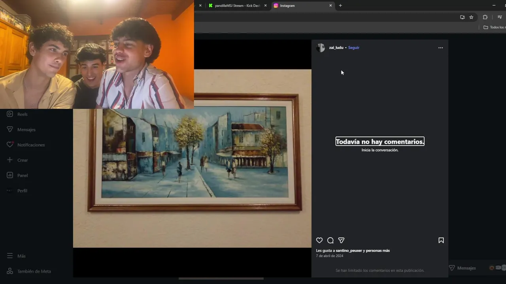Click the Notificaciones heart icon in sidebar
The height and width of the screenshot is (284, 506).
[x=10, y=145]
